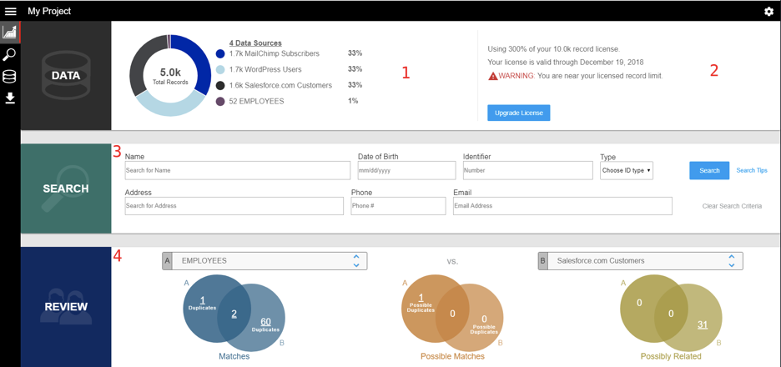Open the EMPLOYEES source A dropdown

pyautogui.click(x=265, y=261)
